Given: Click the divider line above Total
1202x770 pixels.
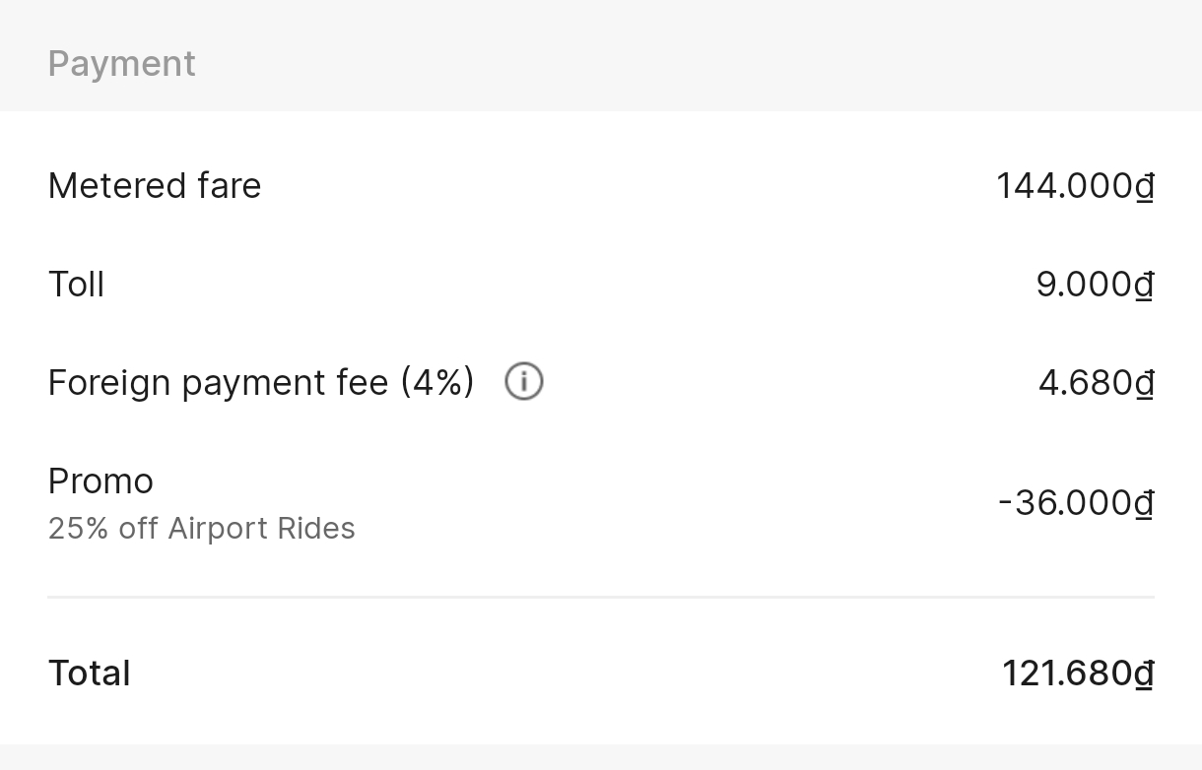Looking at the screenshot, I should 601,597.
